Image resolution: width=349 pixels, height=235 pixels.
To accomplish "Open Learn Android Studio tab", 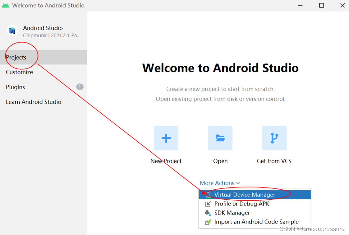I will tap(44, 102).
